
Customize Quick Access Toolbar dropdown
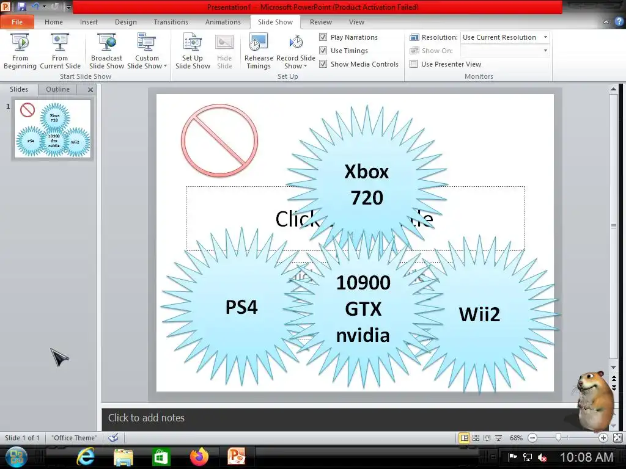point(68,7)
